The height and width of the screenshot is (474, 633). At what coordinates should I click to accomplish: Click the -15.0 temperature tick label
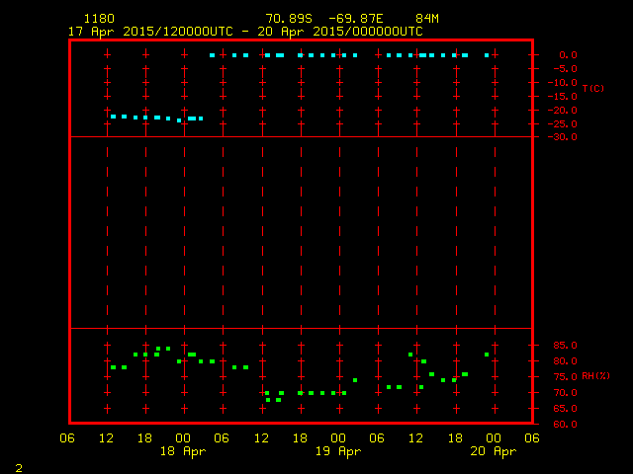click(565, 97)
